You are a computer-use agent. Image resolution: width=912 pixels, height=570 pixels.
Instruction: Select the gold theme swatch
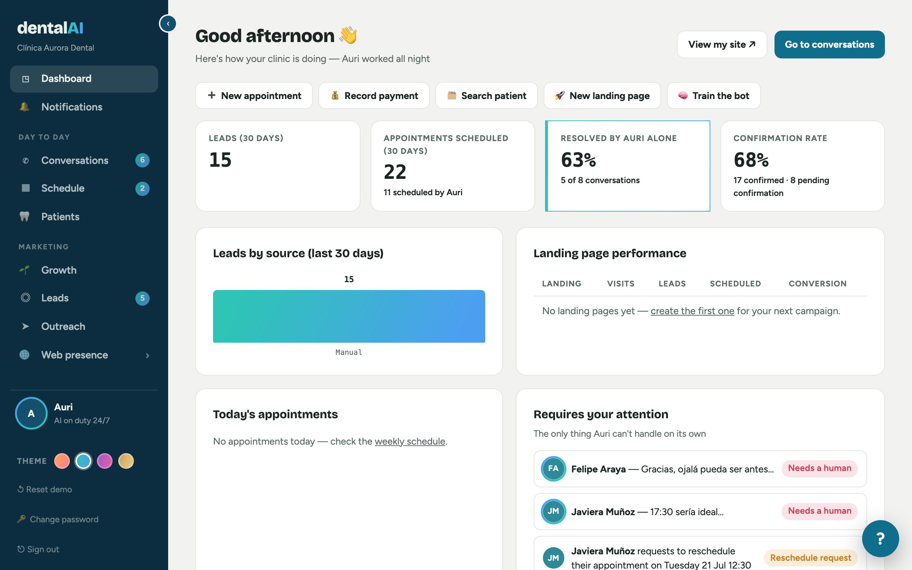(126, 461)
